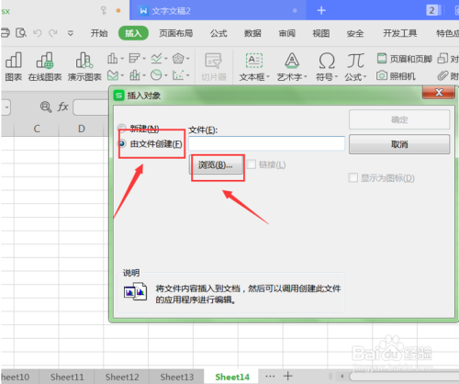459x384 pixels.
Task: Click the 浏览(B)... button
Action: [x=216, y=165]
